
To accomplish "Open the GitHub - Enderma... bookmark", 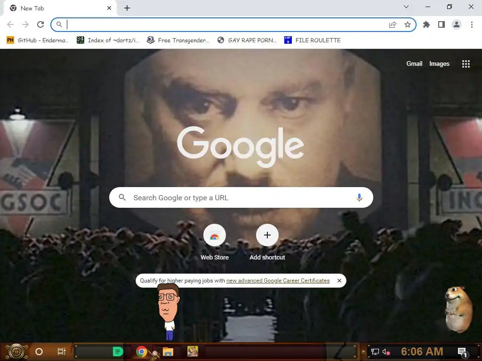I will coord(38,40).
